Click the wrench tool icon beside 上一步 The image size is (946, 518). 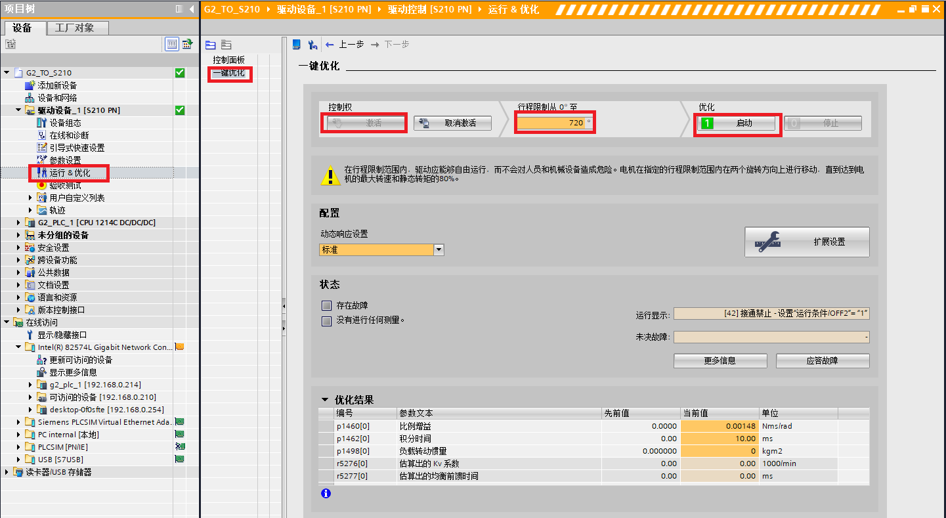click(312, 45)
